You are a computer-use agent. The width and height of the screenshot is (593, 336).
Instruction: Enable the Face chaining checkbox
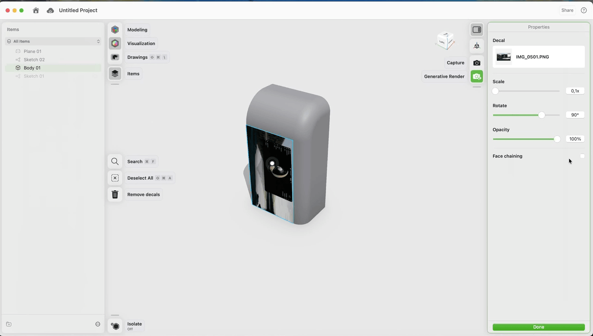[582, 156]
